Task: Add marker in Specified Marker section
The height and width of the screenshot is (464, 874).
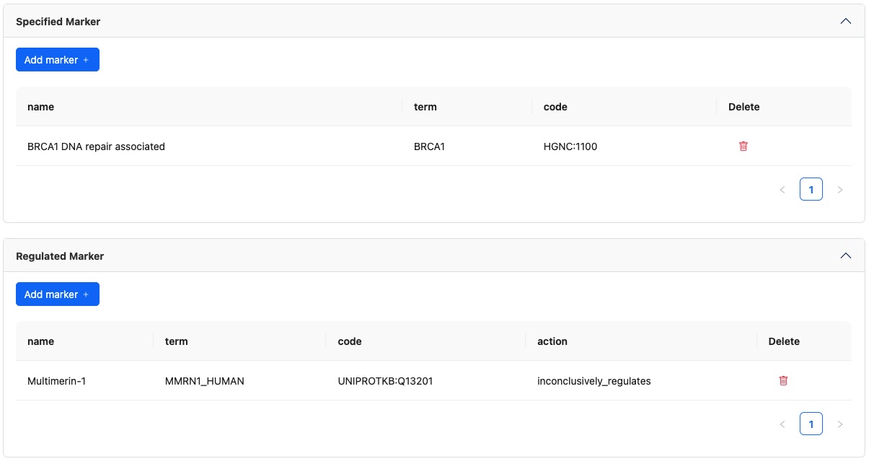Action: point(58,60)
